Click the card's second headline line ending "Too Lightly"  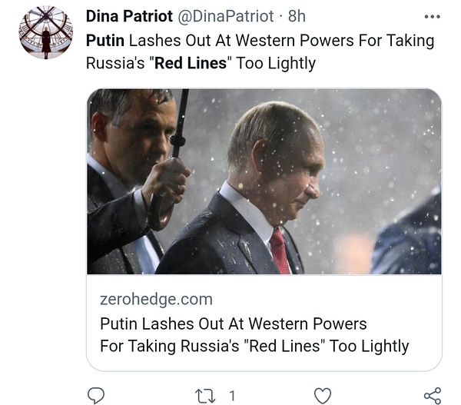click(254, 346)
